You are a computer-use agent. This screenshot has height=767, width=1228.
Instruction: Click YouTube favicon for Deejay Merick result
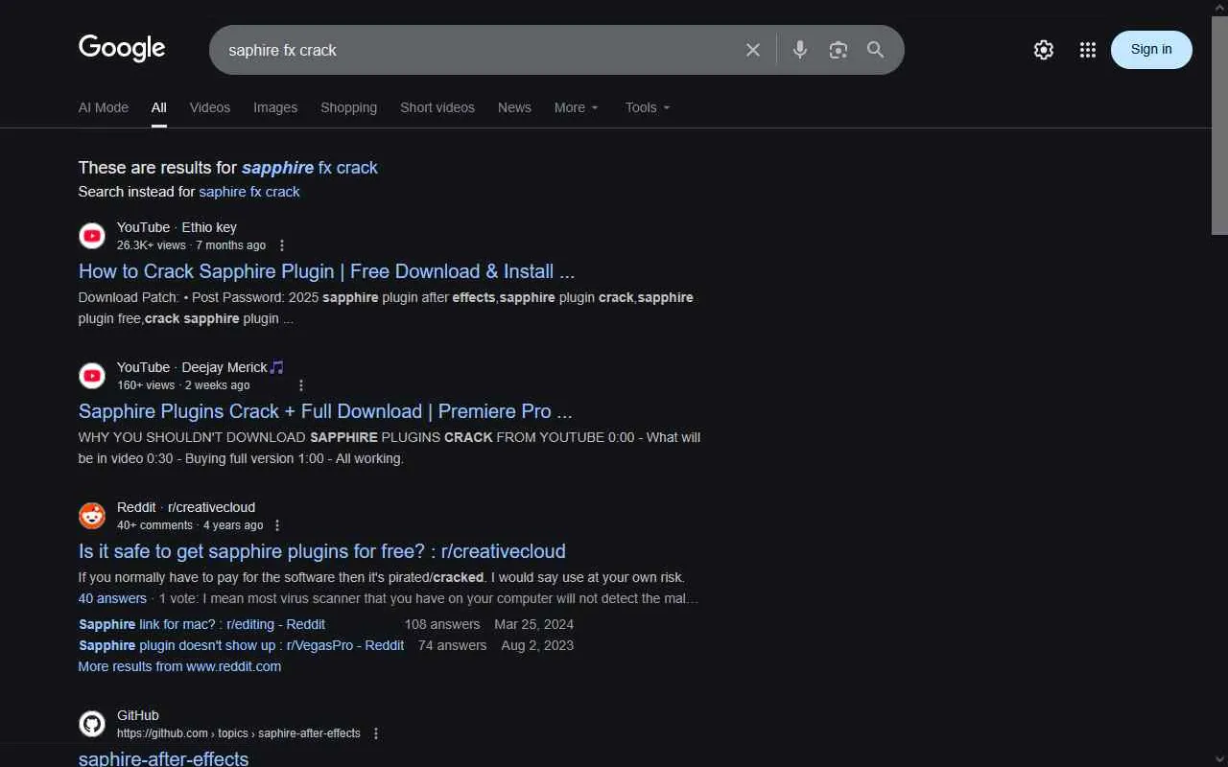92,376
